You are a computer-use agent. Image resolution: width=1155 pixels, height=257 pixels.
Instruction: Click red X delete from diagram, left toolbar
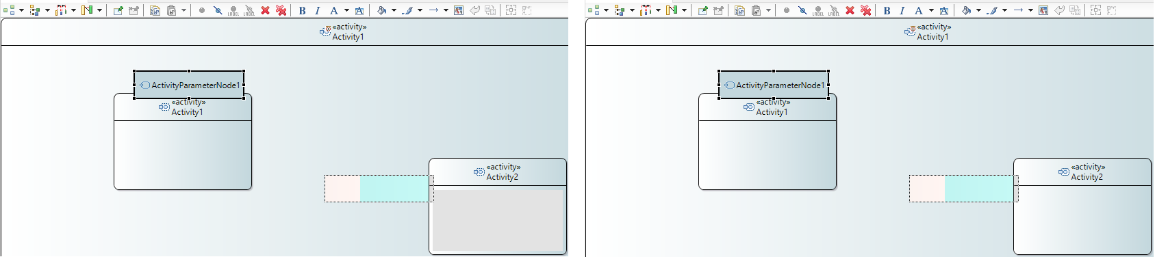coord(266,10)
